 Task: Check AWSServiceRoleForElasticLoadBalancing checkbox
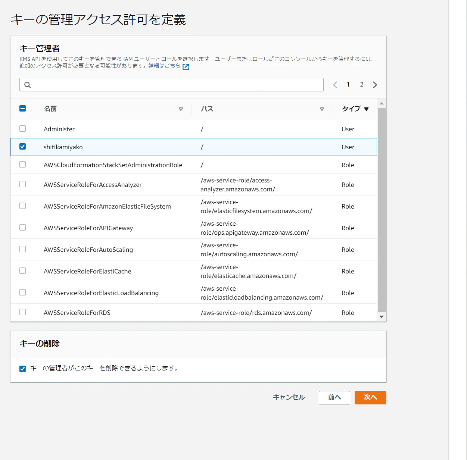pyautogui.click(x=23, y=292)
